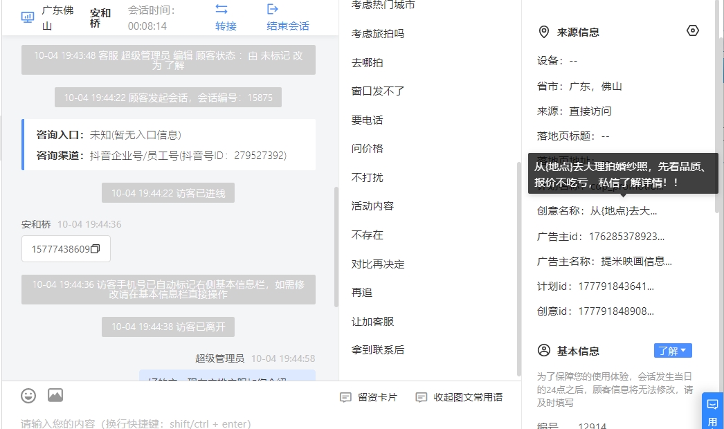Image resolution: width=724 pixels, height=429 pixels.
Task: Select quick phrase 考虑旅拍吗
Action: (x=378, y=34)
